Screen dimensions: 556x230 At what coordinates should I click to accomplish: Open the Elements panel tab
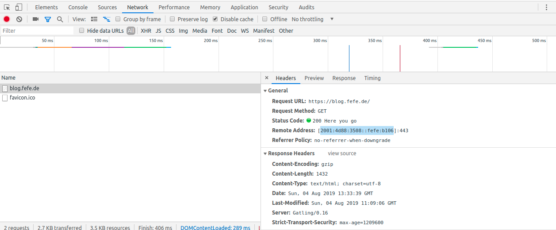click(46, 7)
